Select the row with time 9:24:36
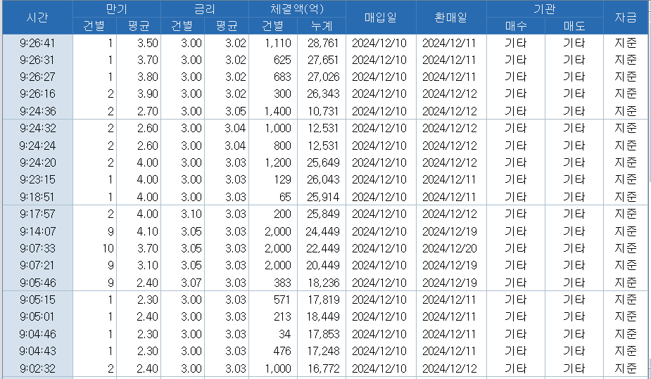 pyautogui.click(x=325, y=111)
